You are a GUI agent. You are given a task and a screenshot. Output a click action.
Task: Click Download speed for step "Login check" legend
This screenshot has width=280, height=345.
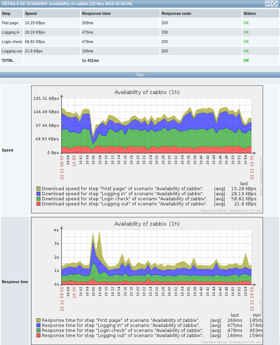125,199
